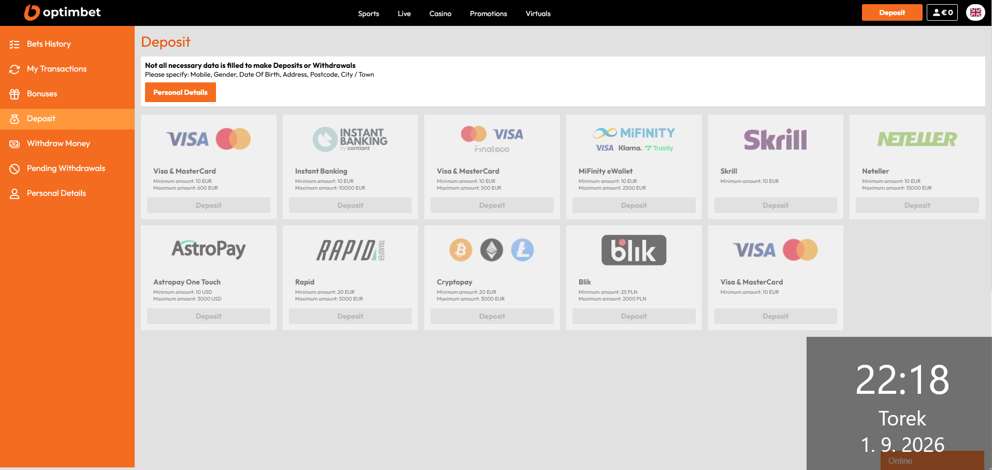Image resolution: width=992 pixels, height=470 pixels.
Task: Click the orange Personal Details button
Action: point(180,93)
